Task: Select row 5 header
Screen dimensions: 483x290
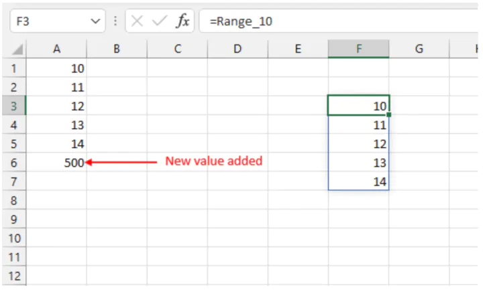Action: click(14, 143)
